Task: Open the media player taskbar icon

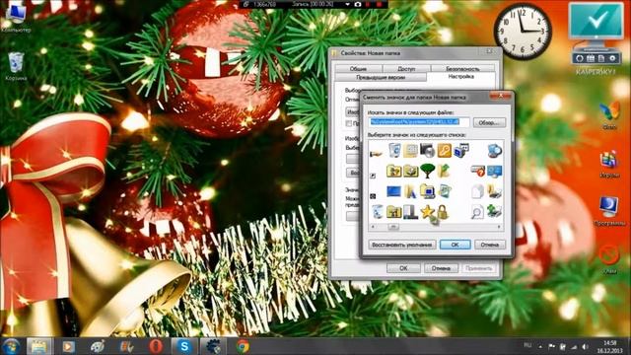Action: click(68, 346)
